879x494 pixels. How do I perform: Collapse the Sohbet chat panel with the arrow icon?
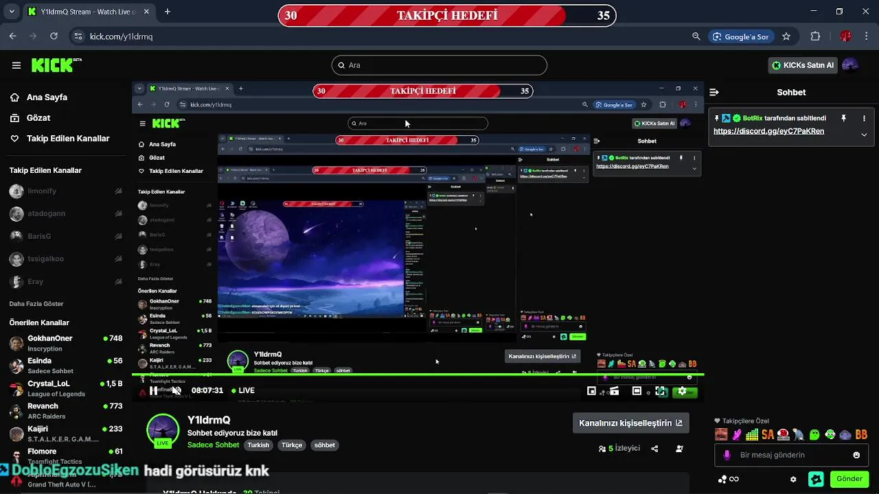tap(714, 92)
